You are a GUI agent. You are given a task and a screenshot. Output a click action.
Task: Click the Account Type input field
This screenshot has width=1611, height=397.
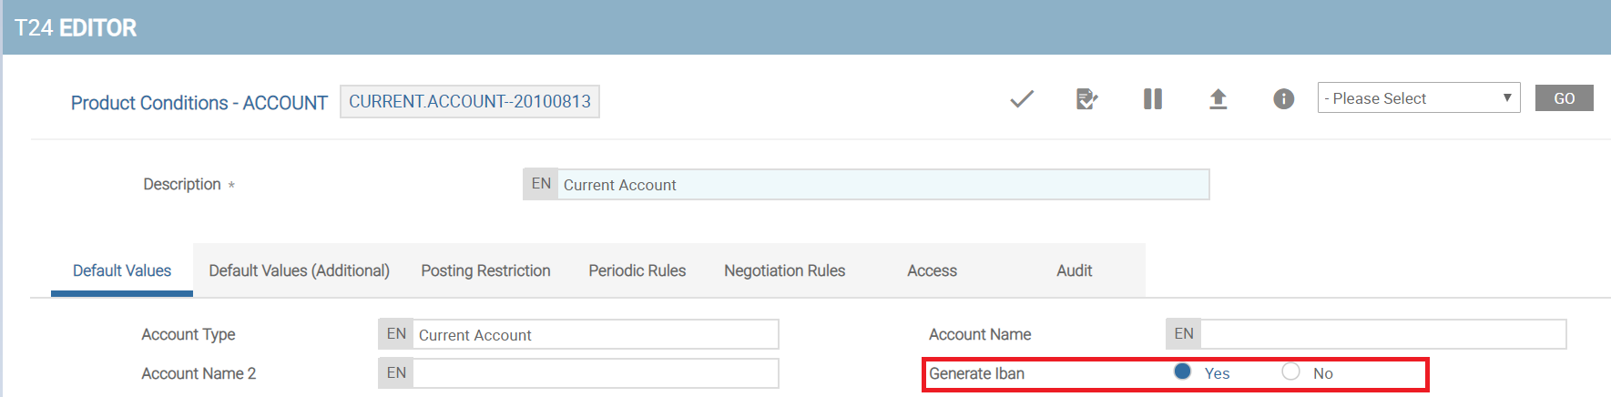[596, 335]
